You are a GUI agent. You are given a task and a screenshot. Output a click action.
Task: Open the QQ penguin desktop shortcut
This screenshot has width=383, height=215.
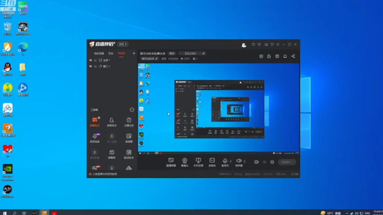[x=8, y=69]
